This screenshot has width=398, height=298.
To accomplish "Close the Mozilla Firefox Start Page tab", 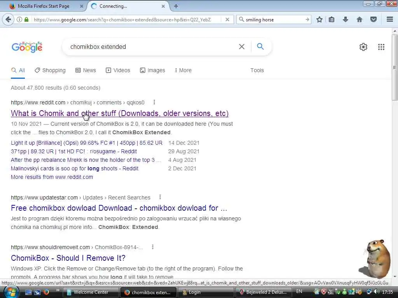I will coord(82,6).
